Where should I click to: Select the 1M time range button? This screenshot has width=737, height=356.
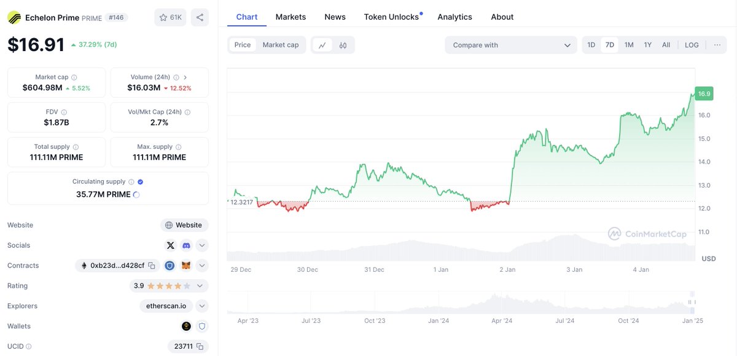pyautogui.click(x=629, y=45)
